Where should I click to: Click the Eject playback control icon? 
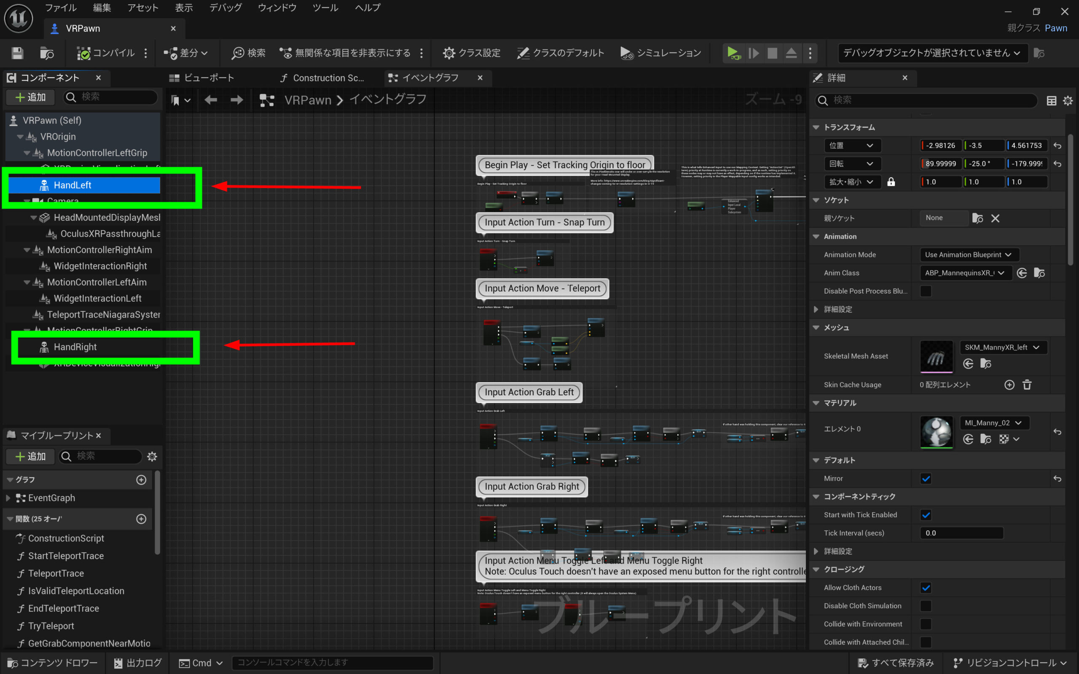[x=791, y=53]
